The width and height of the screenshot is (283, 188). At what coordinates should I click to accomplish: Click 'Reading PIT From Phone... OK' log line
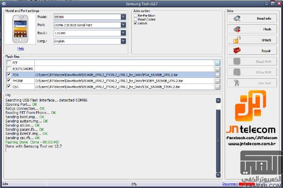tap(30, 113)
